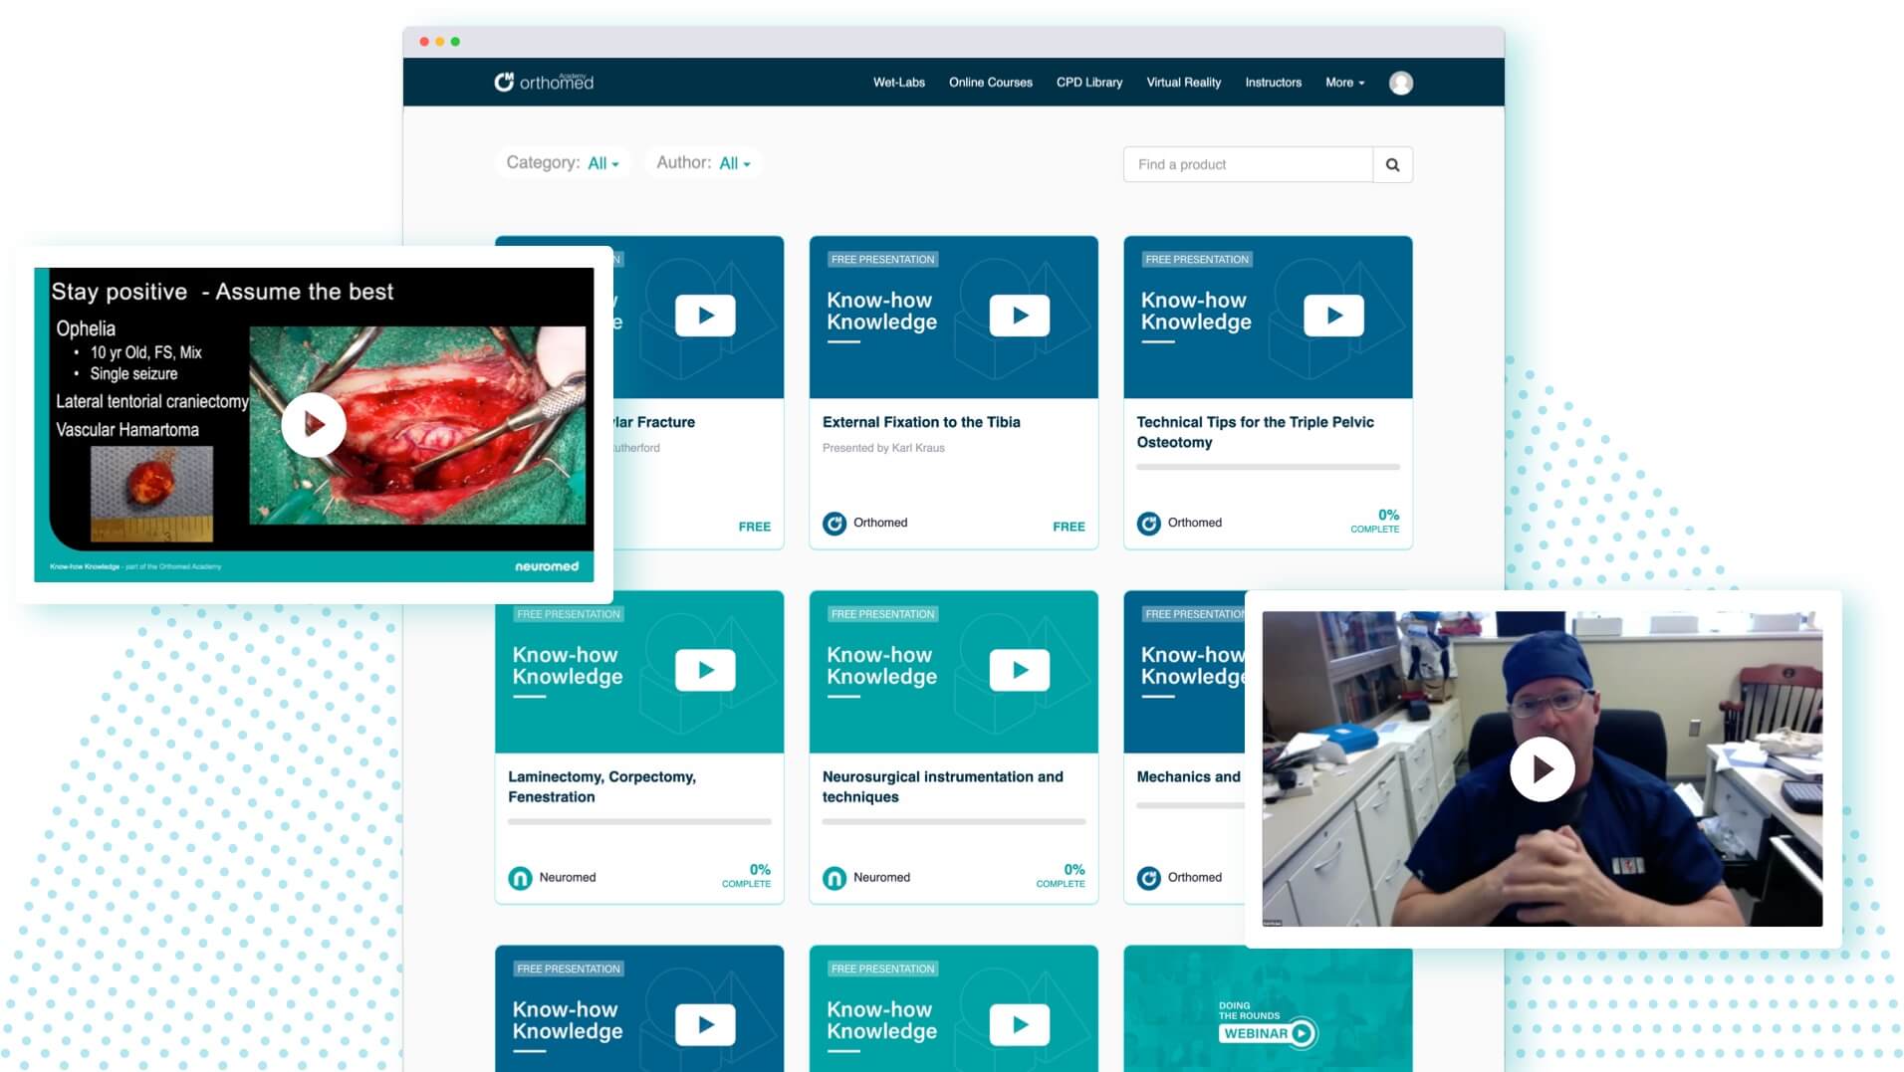Open the user profile avatar

1400,83
